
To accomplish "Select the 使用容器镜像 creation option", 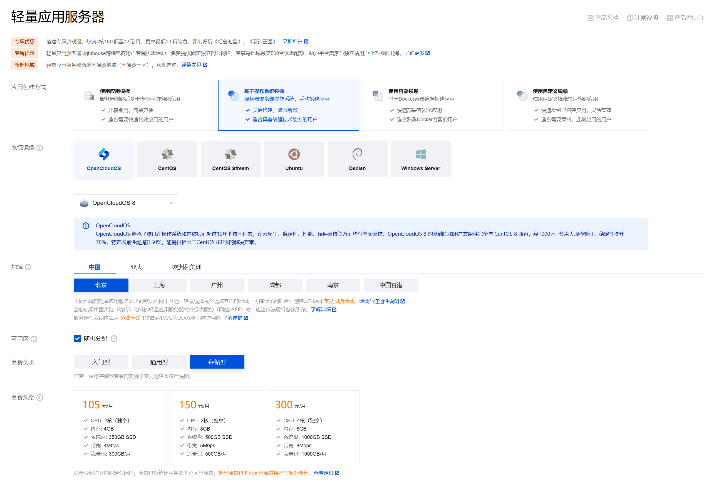I will (x=433, y=105).
